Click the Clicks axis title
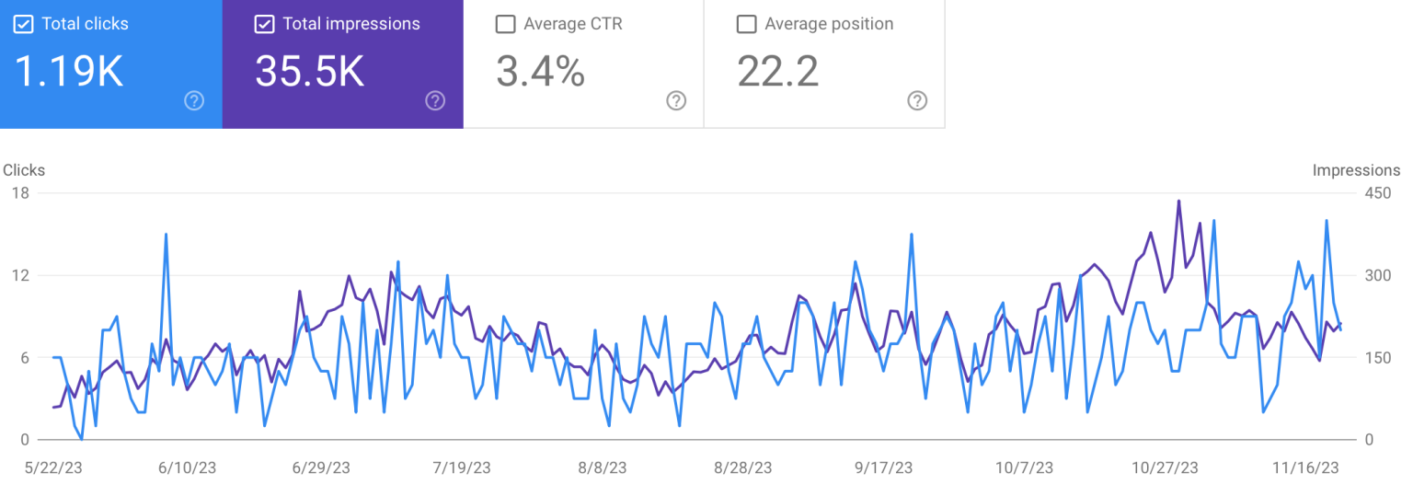Screen dimensions: 1413x496 (x=24, y=170)
